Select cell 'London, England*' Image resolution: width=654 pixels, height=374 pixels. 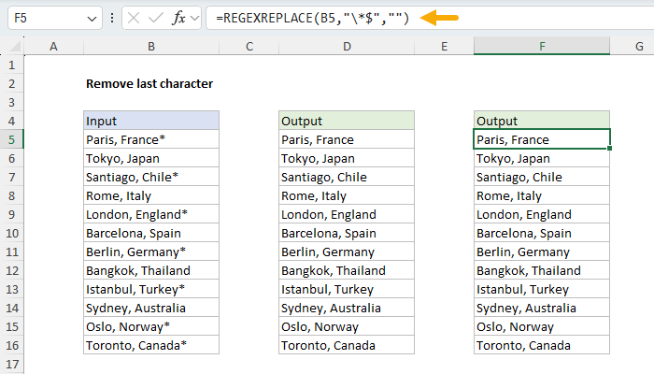pyautogui.click(x=151, y=214)
